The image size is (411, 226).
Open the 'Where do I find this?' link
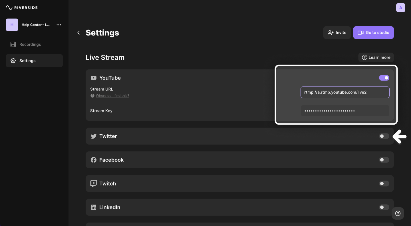pyautogui.click(x=112, y=95)
